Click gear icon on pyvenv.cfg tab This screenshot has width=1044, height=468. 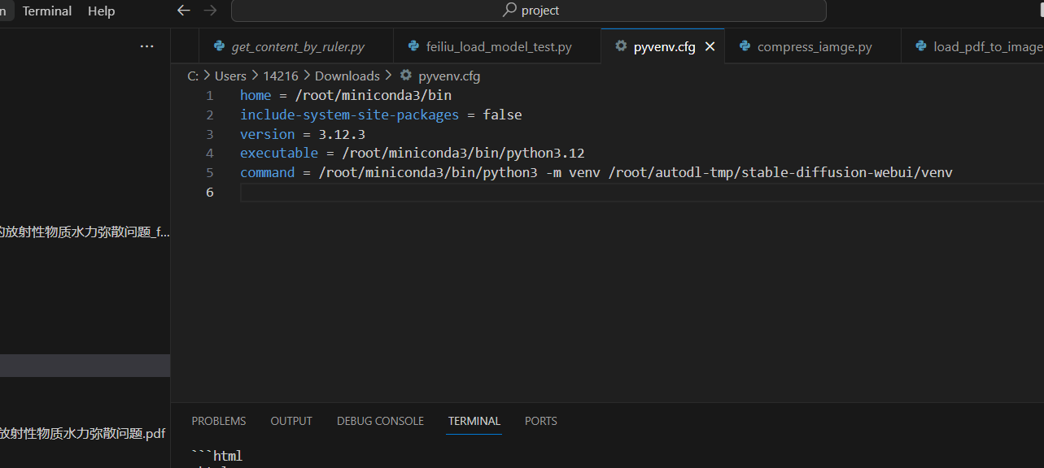(x=621, y=46)
